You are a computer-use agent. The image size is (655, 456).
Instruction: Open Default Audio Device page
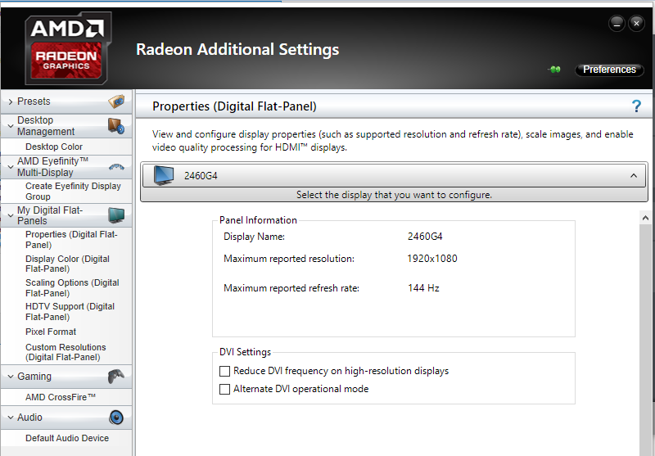[67, 438]
